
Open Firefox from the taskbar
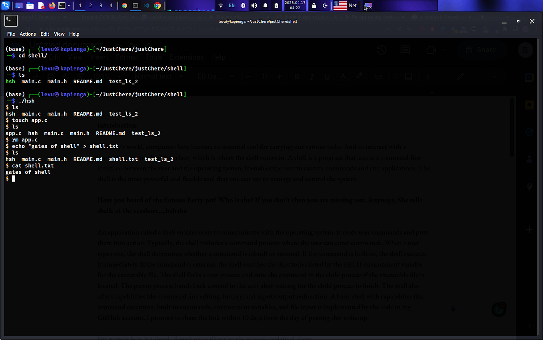pyautogui.click(x=52, y=6)
